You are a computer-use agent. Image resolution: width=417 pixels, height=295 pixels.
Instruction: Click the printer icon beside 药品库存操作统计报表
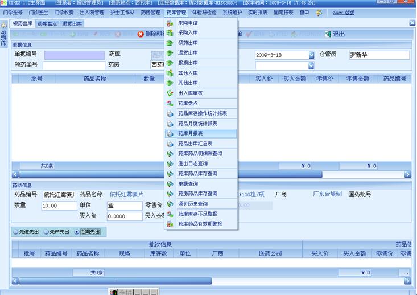pyautogui.click(x=170, y=113)
